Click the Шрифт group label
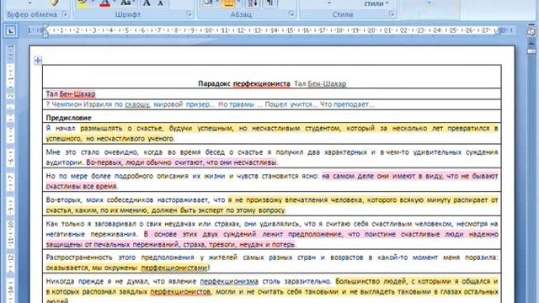The width and height of the screenshot is (539, 303). [x=127, y=14]
